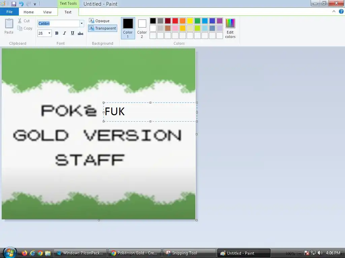Expand the font size dropdown arrow

49,33
